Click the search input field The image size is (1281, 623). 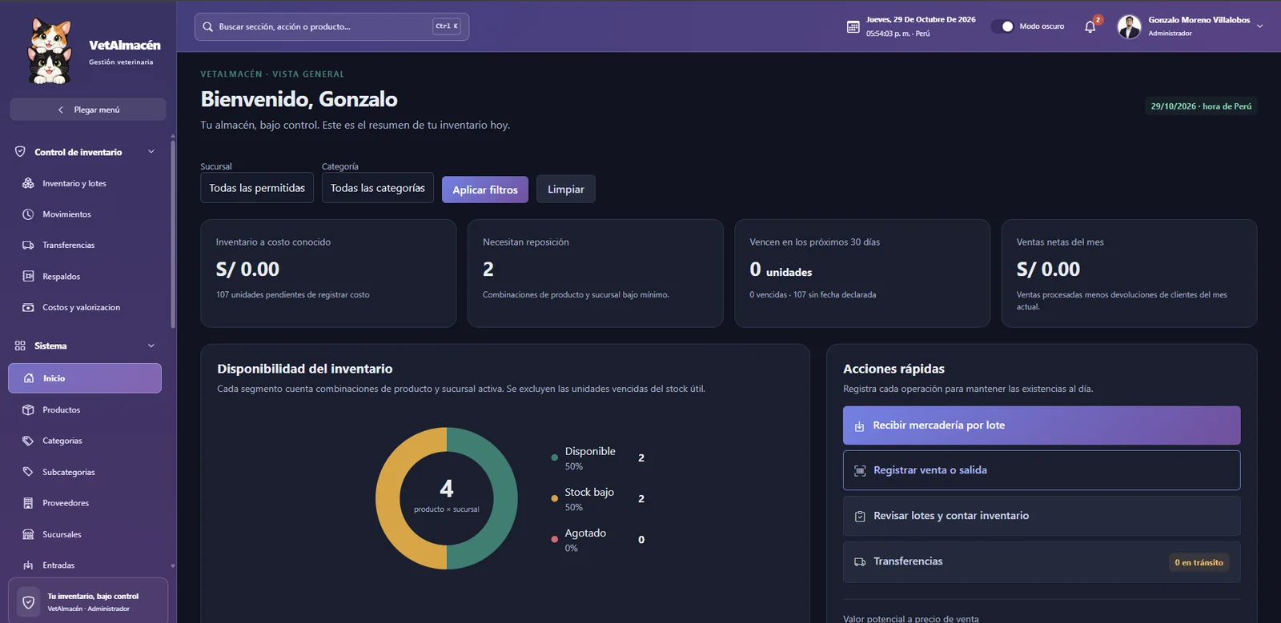point(331,26)
